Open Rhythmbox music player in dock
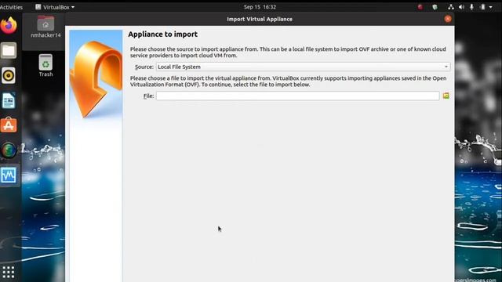Image resolution: width=502 pixels, height=282 pixels. point(9,75)
